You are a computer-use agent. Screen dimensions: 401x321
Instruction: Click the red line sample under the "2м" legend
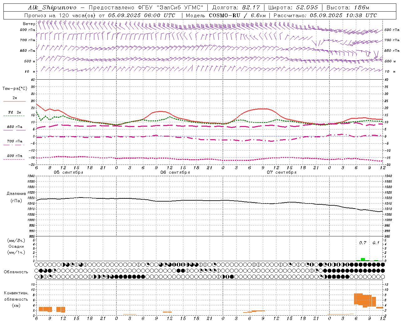(14, 102)
